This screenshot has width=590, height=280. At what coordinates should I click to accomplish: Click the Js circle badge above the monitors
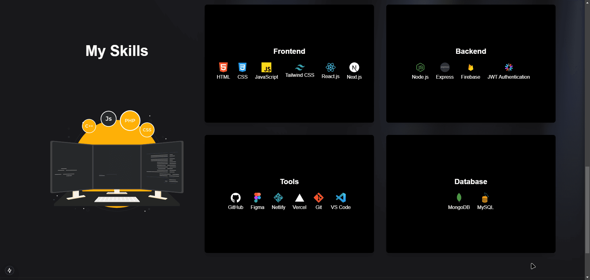(108, 118)
